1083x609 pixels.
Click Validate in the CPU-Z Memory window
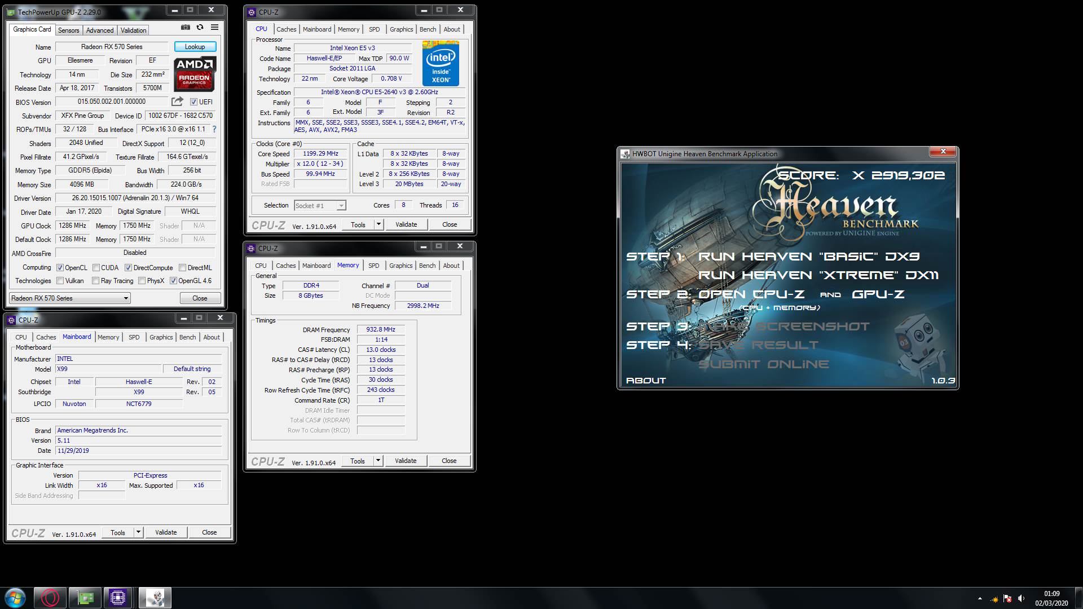406,461
